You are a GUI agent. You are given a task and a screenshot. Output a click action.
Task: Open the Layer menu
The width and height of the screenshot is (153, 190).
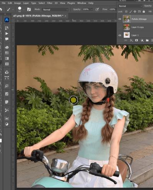(x=26, y=3)
